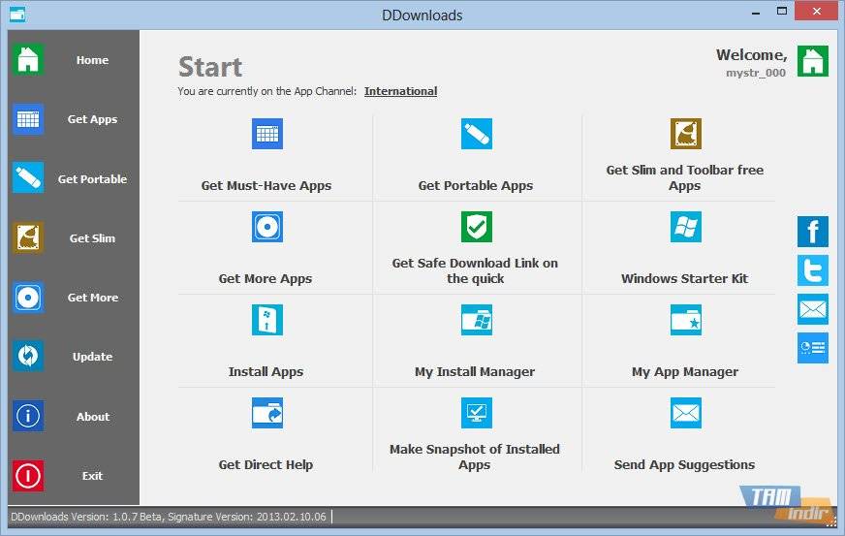Screen dimensions: 845x536
Task: Open the Twitter icon link
Action: [812, 270]
